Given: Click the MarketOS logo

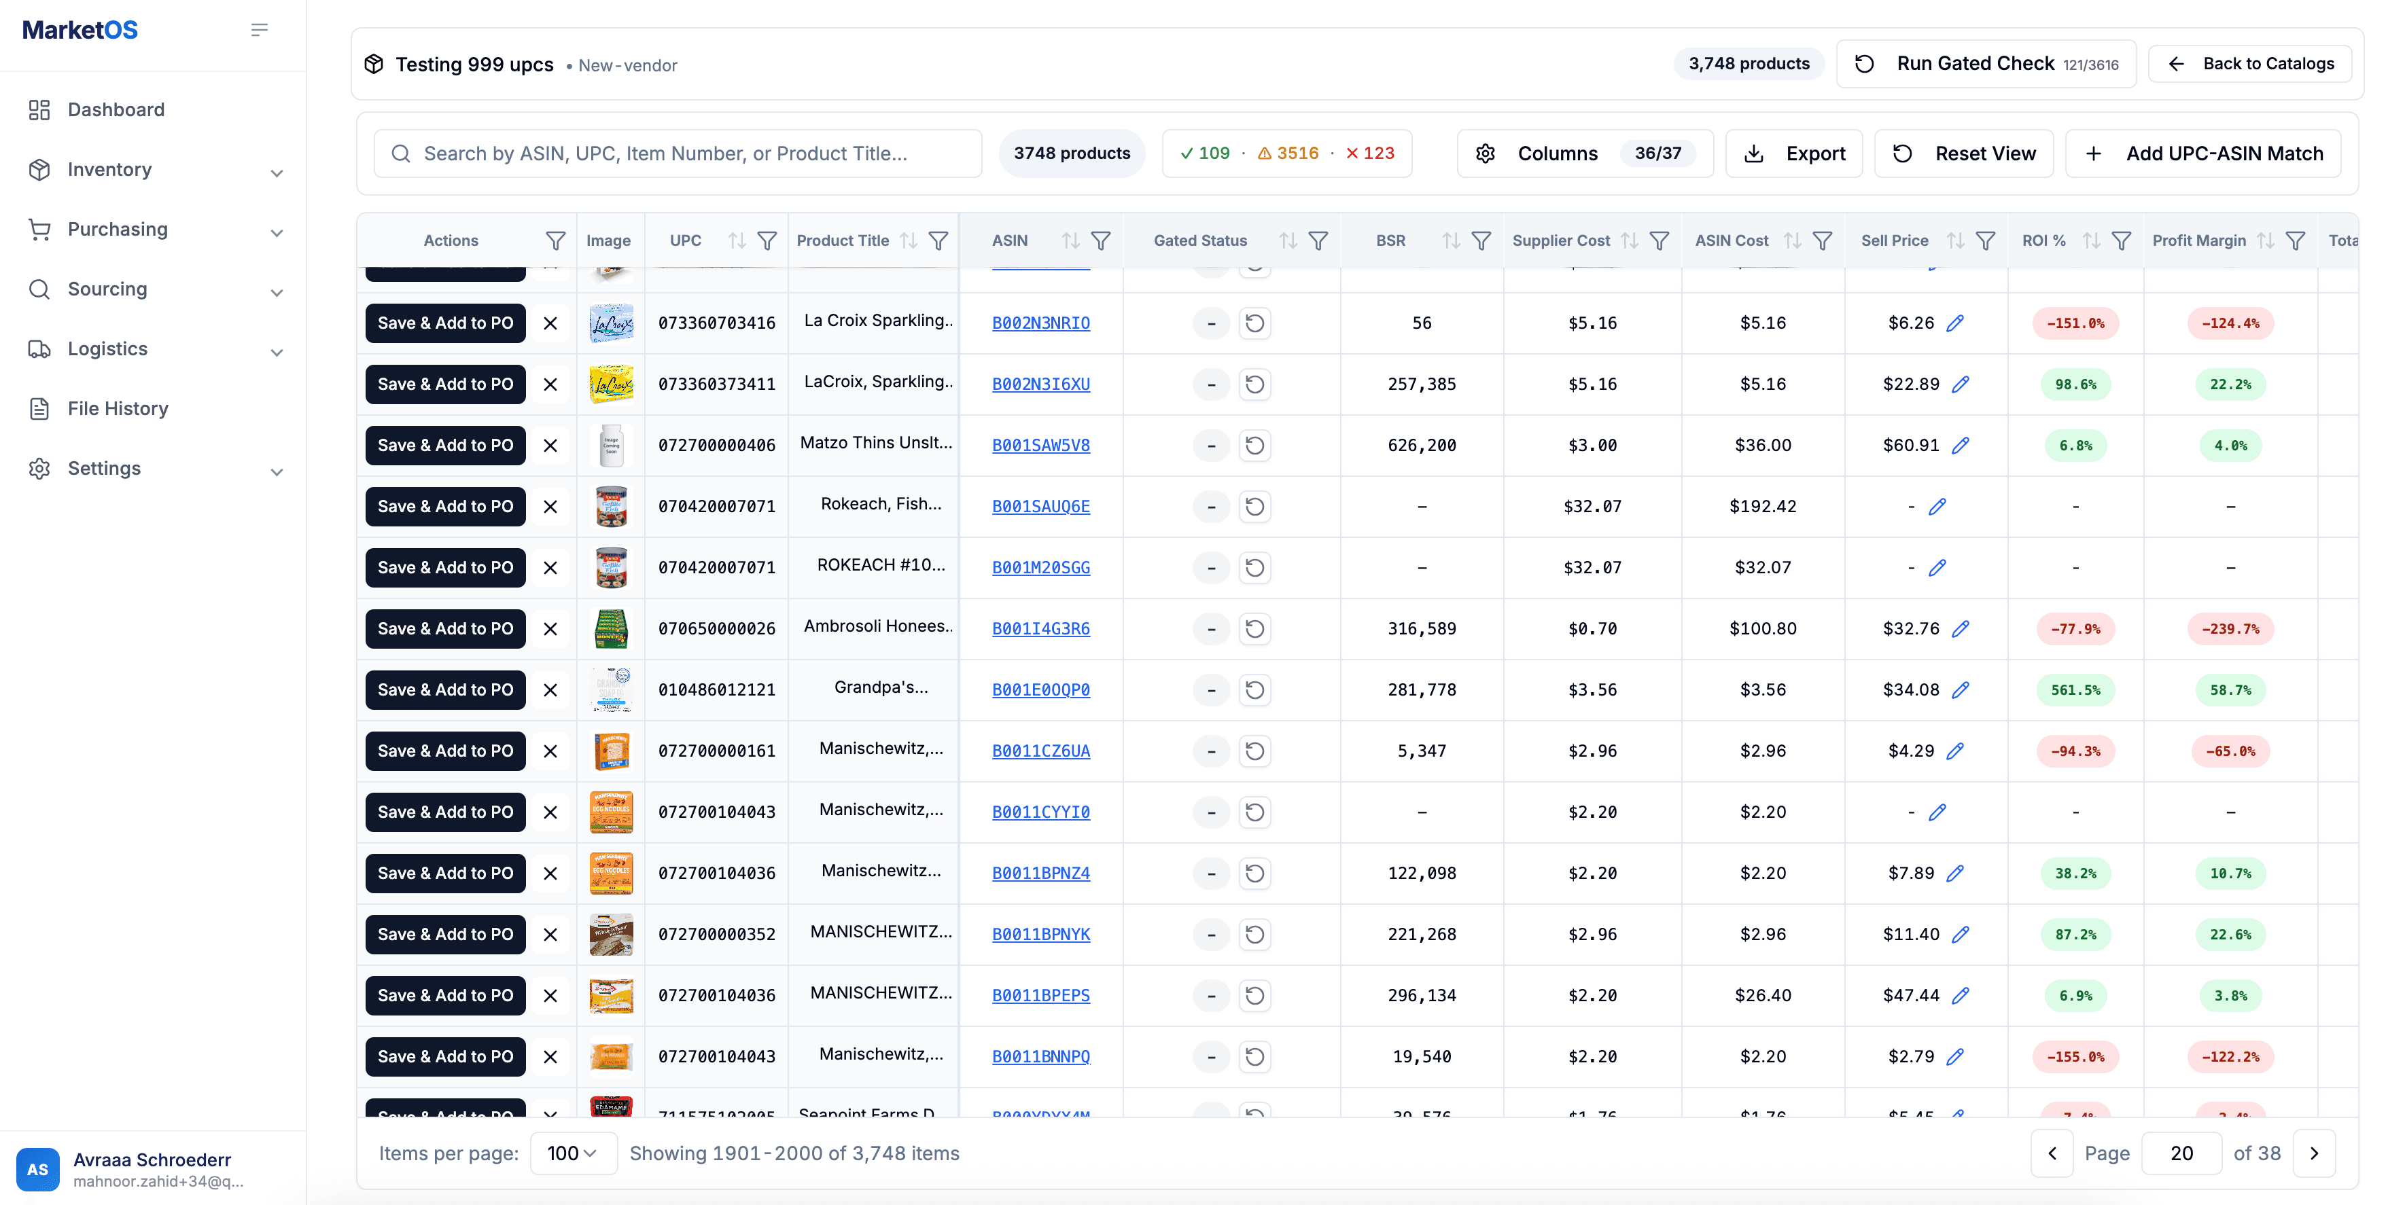Looking at the screenshot, I should click(80, 30).
